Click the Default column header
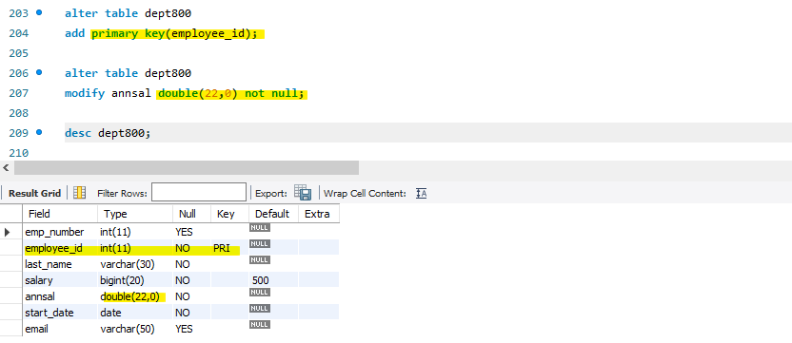 coord(274,214)
